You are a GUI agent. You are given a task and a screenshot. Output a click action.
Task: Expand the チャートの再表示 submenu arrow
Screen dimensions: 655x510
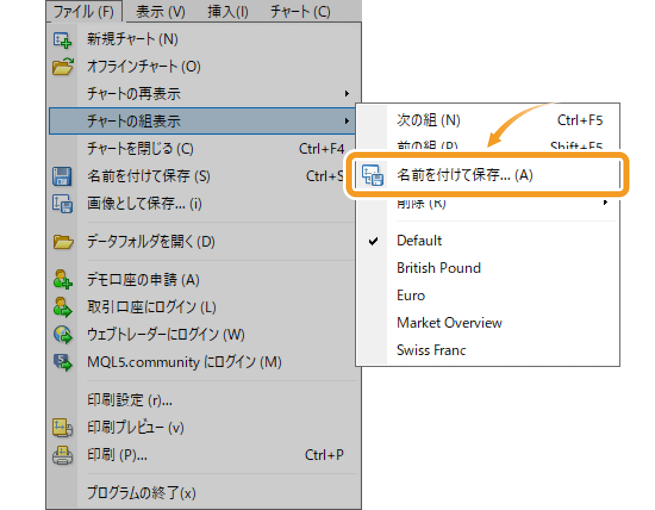click(347, 94)
